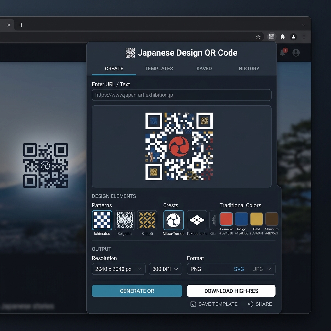The width and height of the screenshot is (331, 331).
Task: Click the QR code on the background webpage
Action: click(x=45, y=165)
